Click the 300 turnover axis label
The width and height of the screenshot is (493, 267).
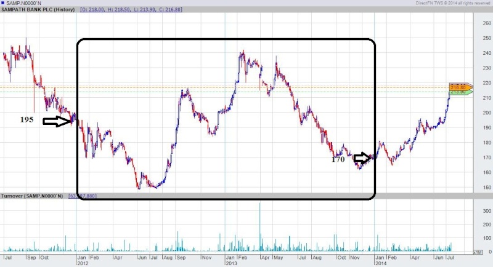click(487, 211)
